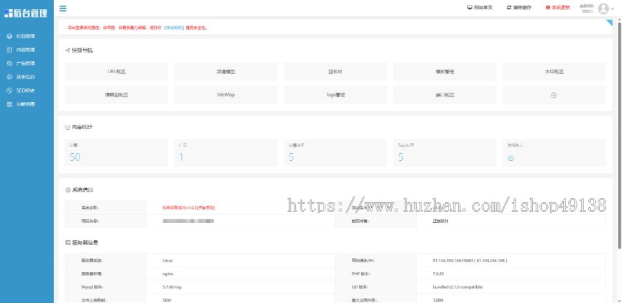The width and height of the screenshot is (622, 303).
Task: Click the 系统概况 section heading icon
Action: pyautogui.click(x=68, y=190)
